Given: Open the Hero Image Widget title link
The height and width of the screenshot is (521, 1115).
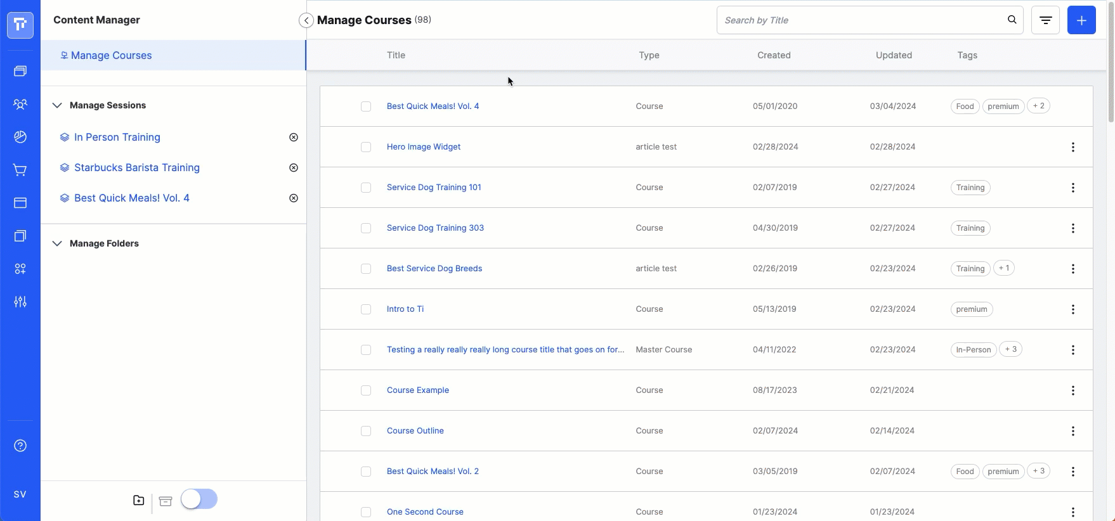Looking at the screenshot, I should coord(424,146).
